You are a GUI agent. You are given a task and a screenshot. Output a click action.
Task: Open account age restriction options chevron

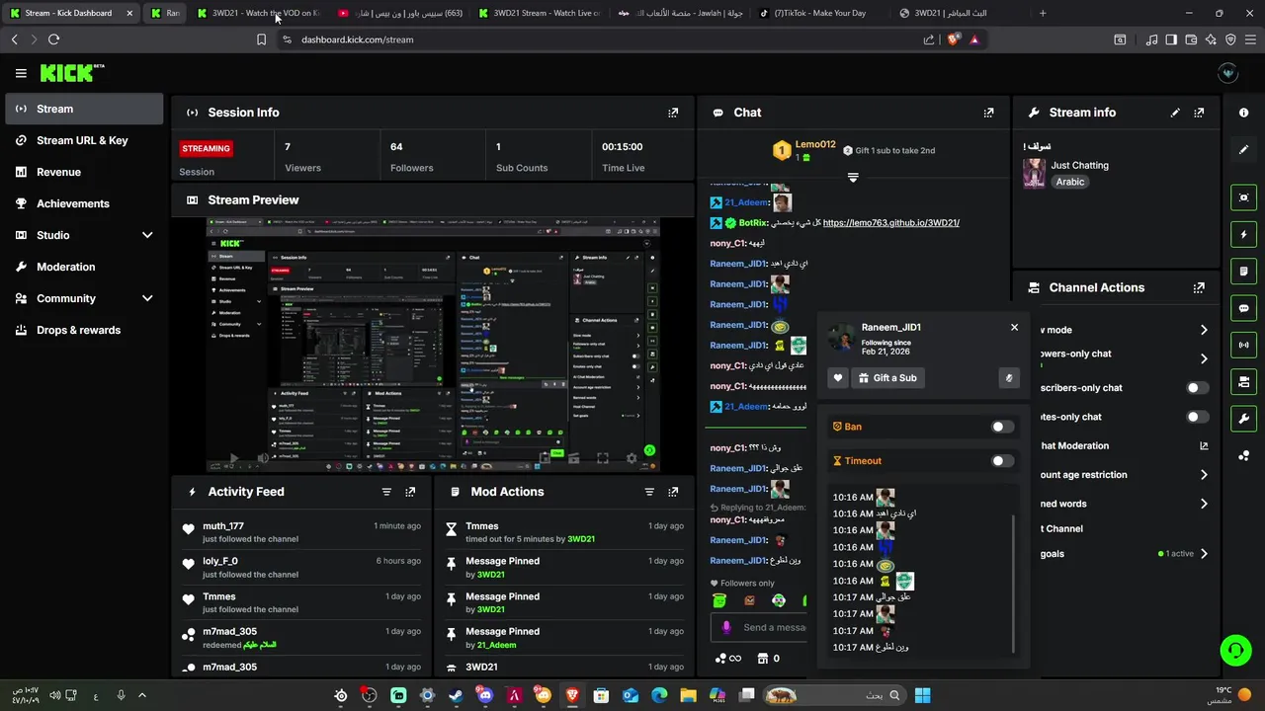tap(1204, 475)
